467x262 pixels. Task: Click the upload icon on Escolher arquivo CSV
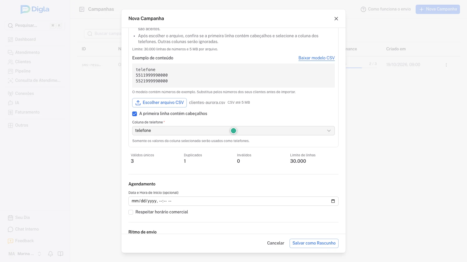(138, 103)
